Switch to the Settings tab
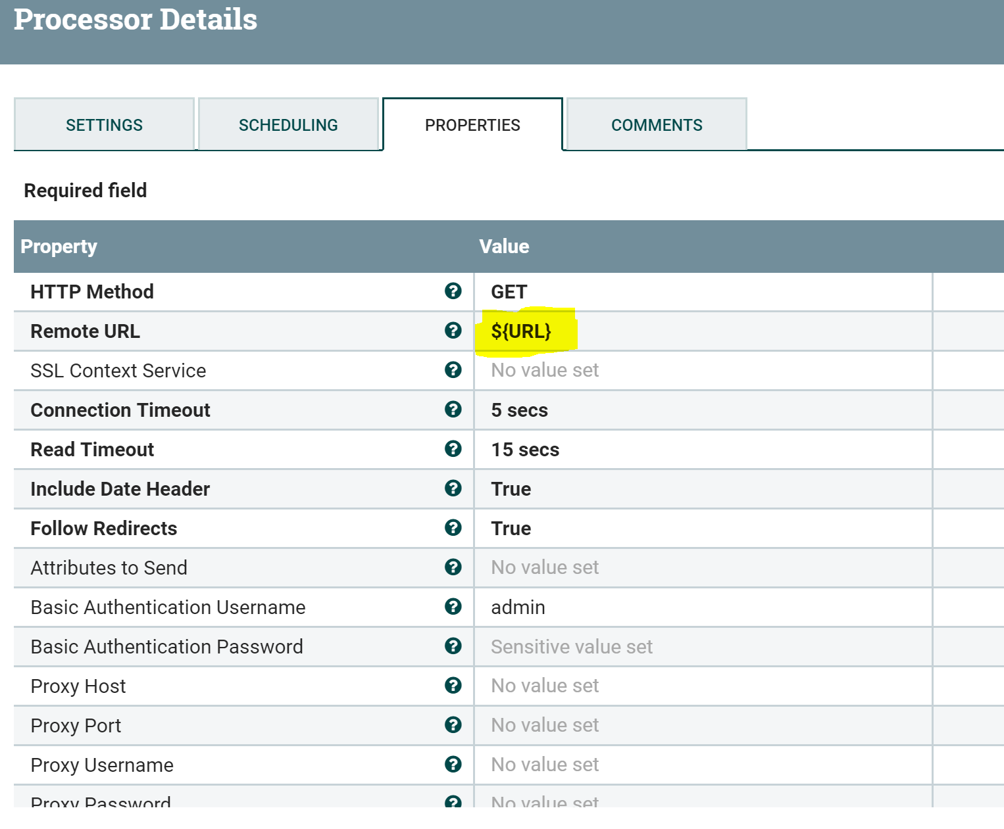This screenshot has width=1004, height=829. pyautogui.click(x=104, y=125)
